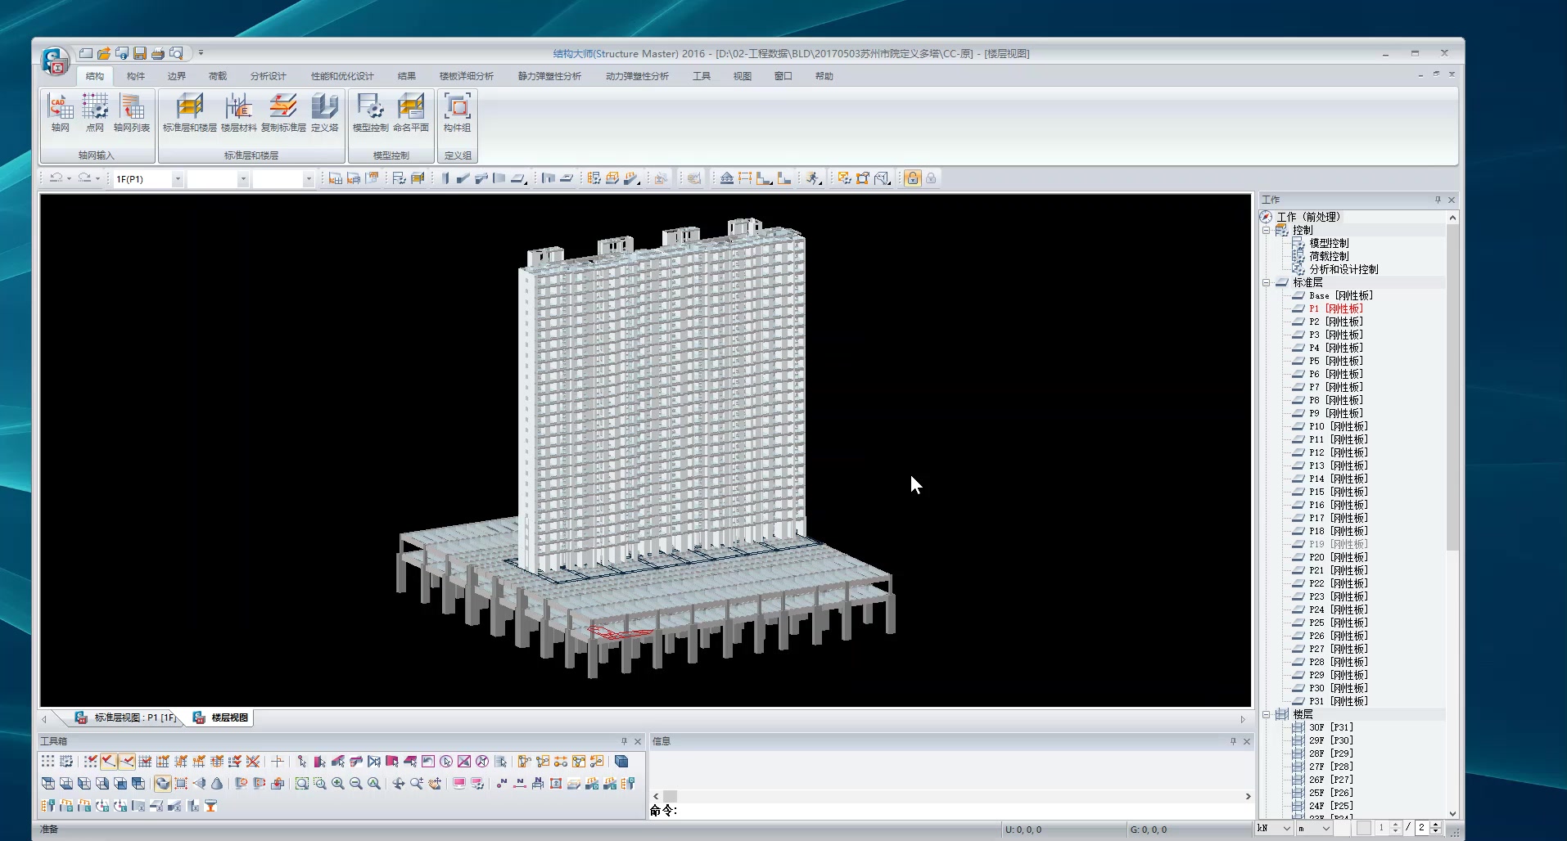Collapse the 控制 tree node
Image resolution: width=1567 pixels, height=841 pixels.
click(x=1267, y=231)
